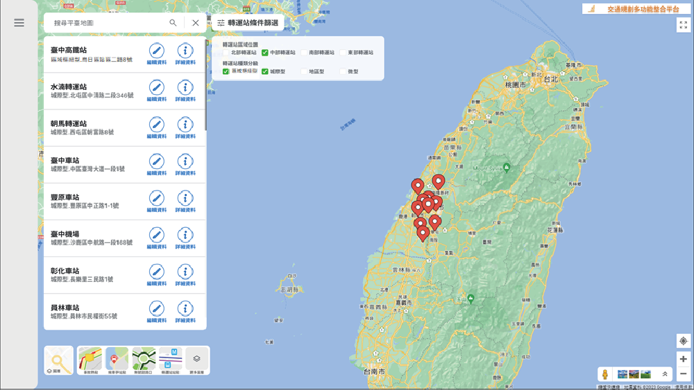The width and height of the screenshot is (694, 390).
Task: Select the 朝馬轉運站 list entry title
Action: tap(69, 124)
